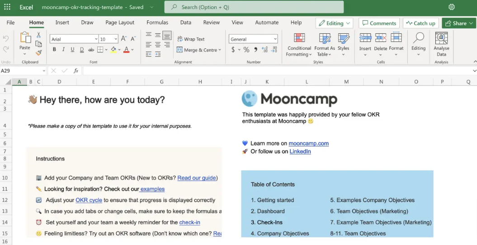Click the yellow fill colour button
Image resolution: width=477 pixels, height=245 pixels.
pyautogui.click(x=113, y=50)
